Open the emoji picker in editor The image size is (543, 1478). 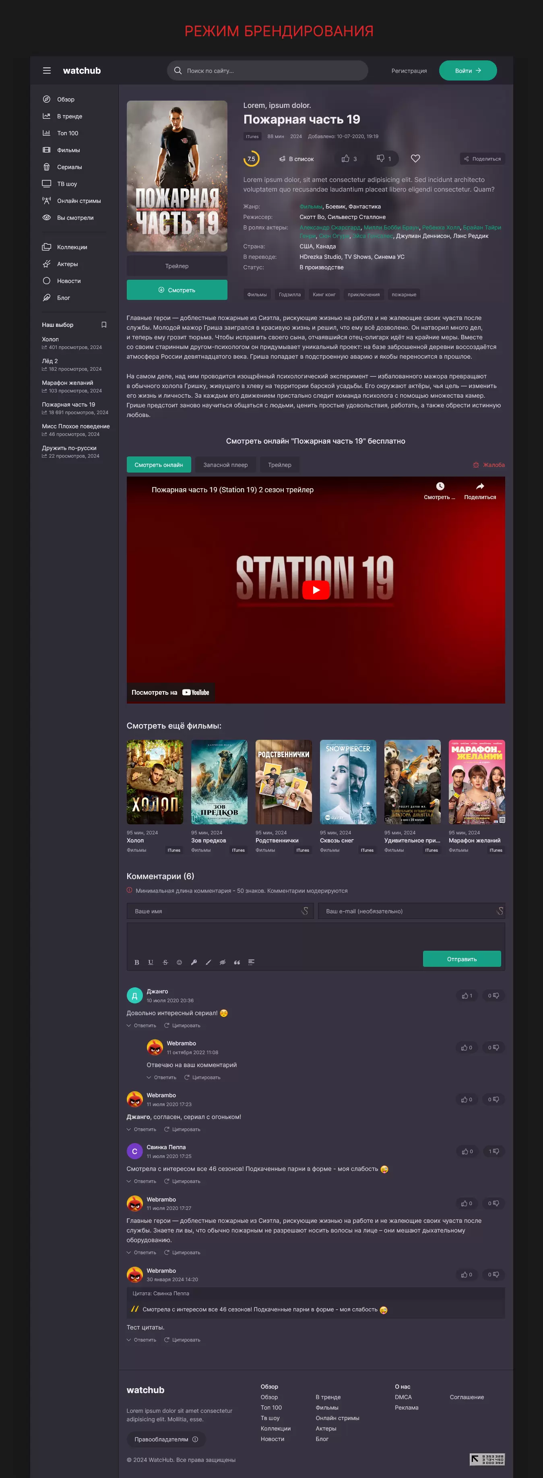[x=179, y=962]
